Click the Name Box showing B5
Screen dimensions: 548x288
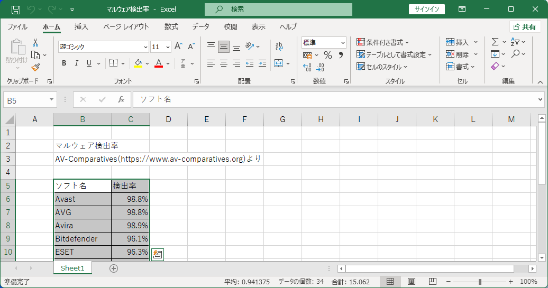30,100
